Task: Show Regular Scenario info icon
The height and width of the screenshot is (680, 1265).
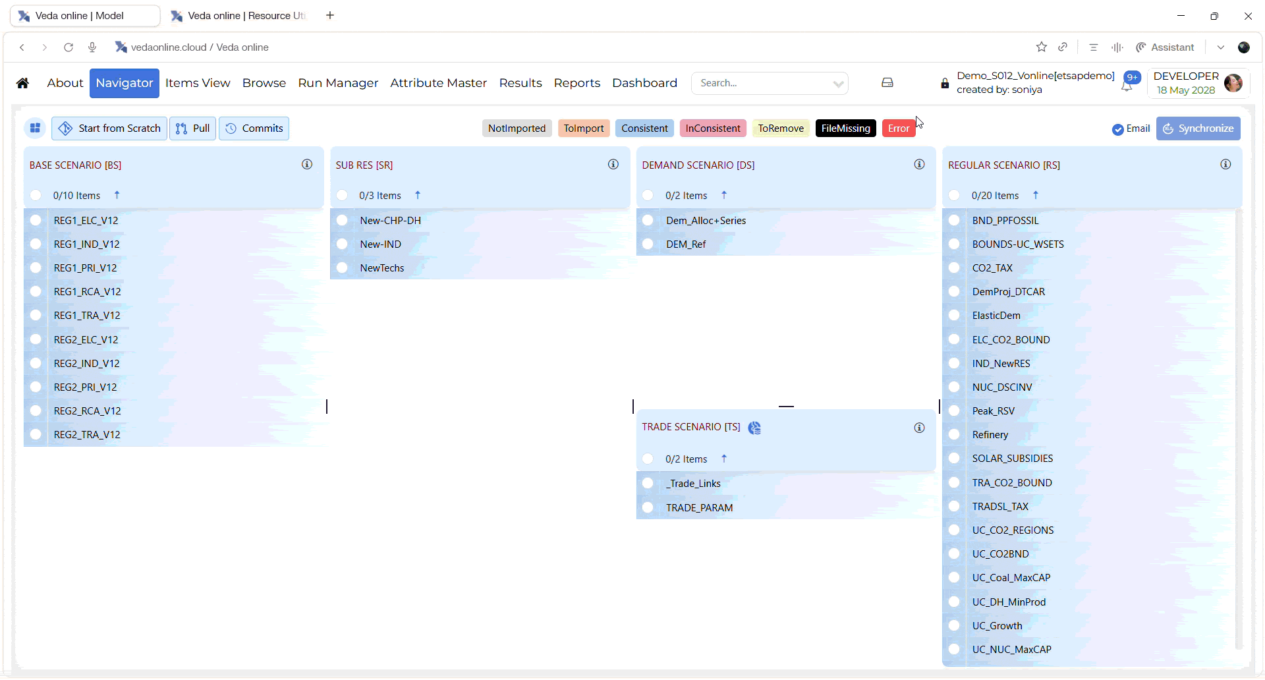Action: (x=1226, y=165)
